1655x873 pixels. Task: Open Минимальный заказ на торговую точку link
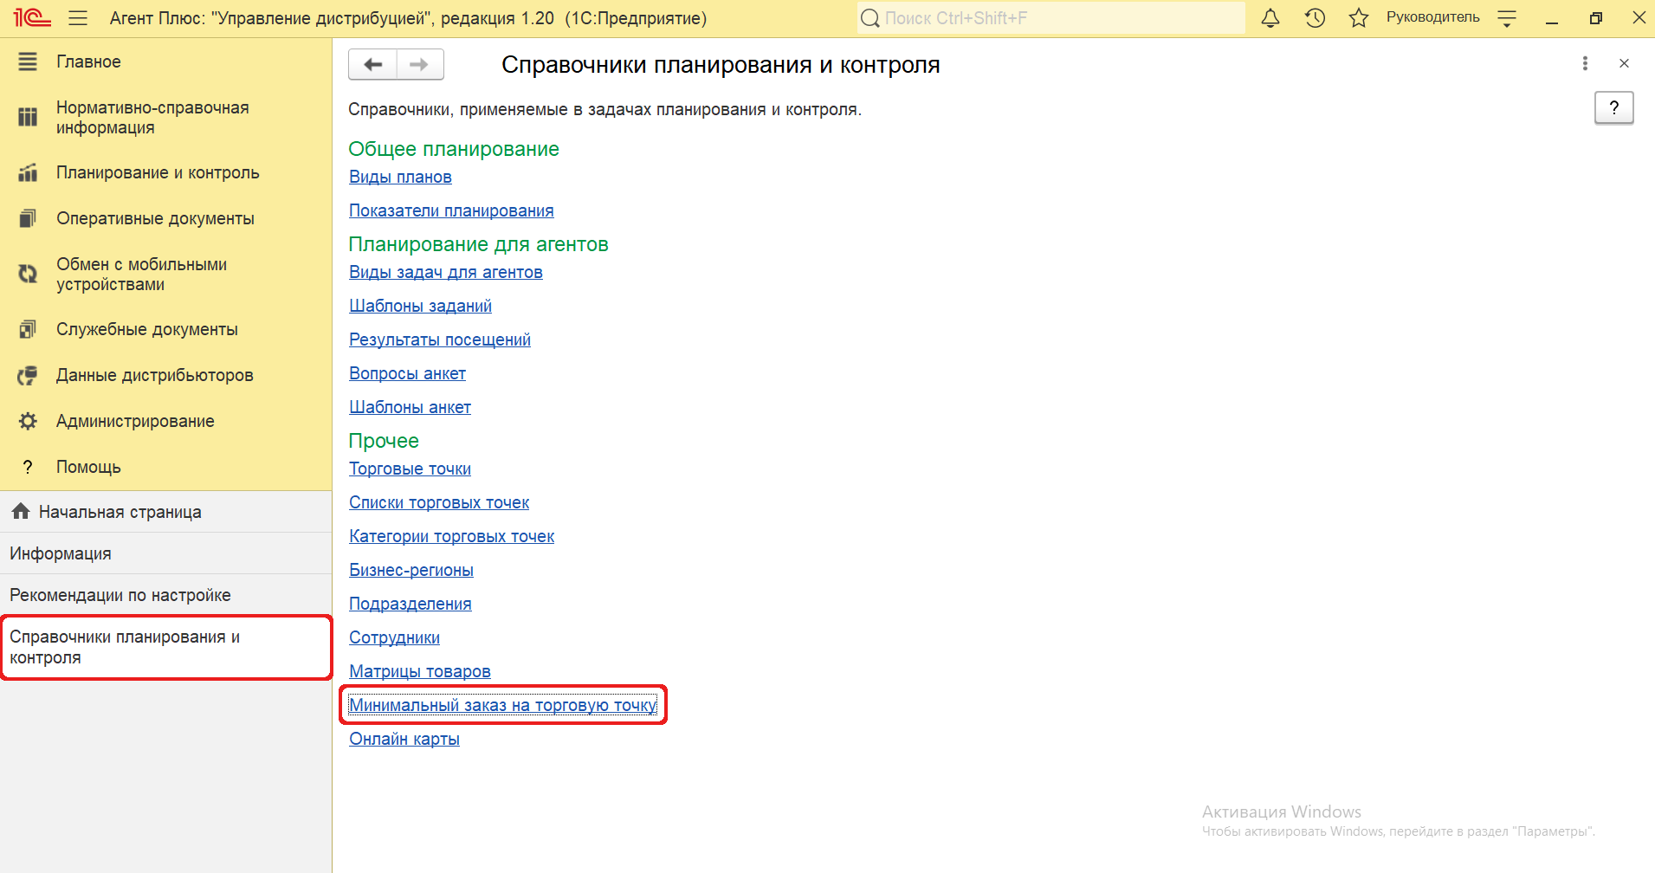tap(502, 705)
